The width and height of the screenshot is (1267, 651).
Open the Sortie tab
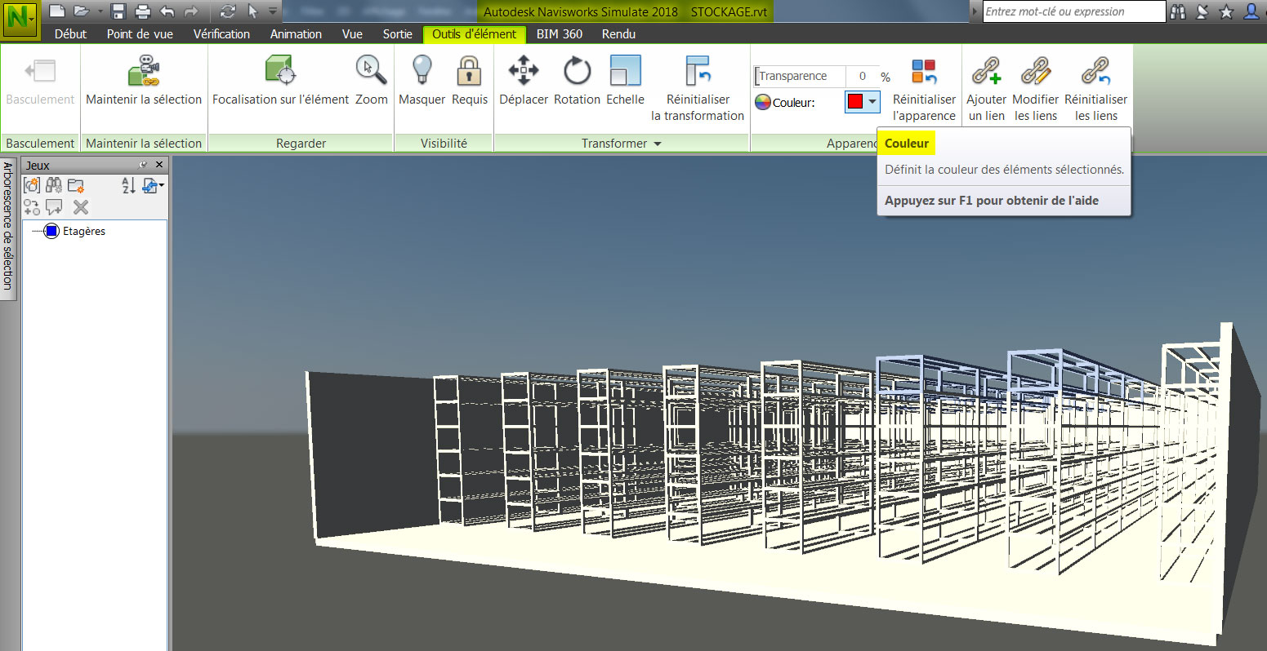click(x=398, y=34)
